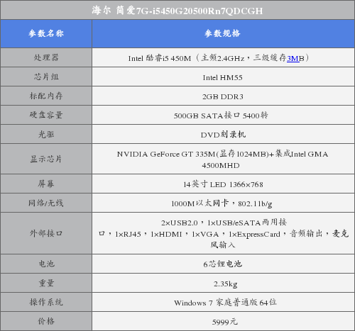Click the 500GB SATA接口 5400转 value
355x331 pixels.
(x=221, y=116)
